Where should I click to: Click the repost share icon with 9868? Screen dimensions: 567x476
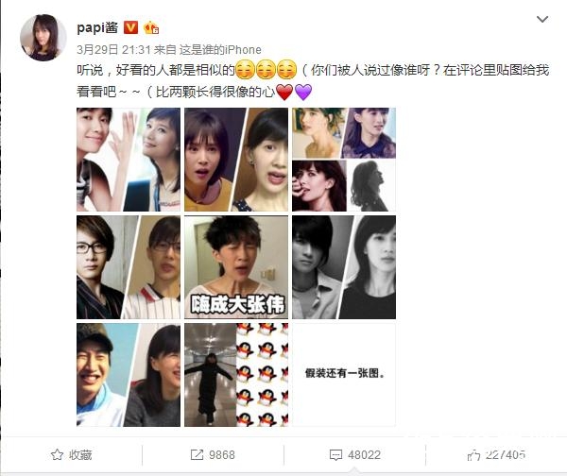coord(197,454)
